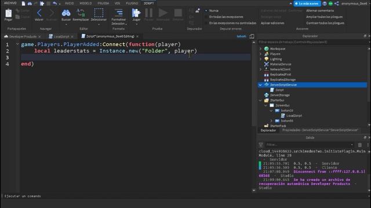This screenshot has height=208, width=371.
Task: Open the ARCHIVO menu
Action: [x=10, y=3]
